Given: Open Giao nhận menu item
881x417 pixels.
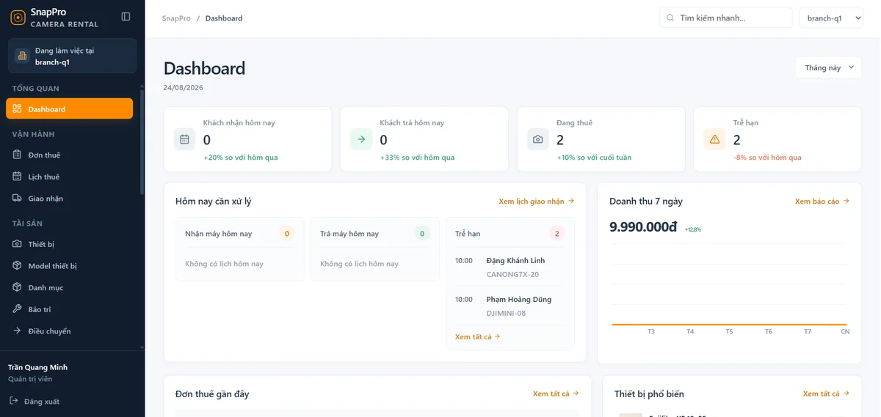Looking at the screenshot, I should (69, 199).
